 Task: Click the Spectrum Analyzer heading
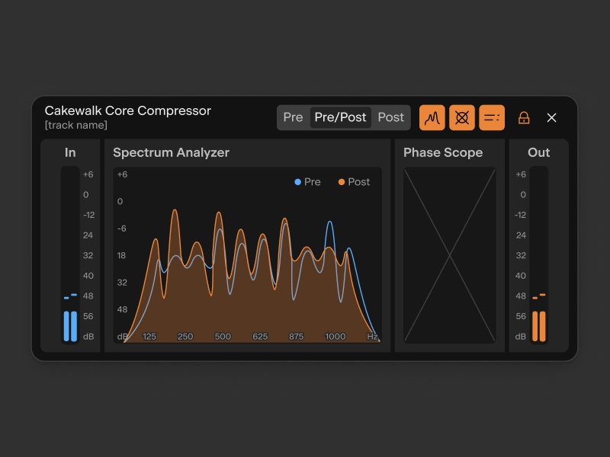coord(171,152)
